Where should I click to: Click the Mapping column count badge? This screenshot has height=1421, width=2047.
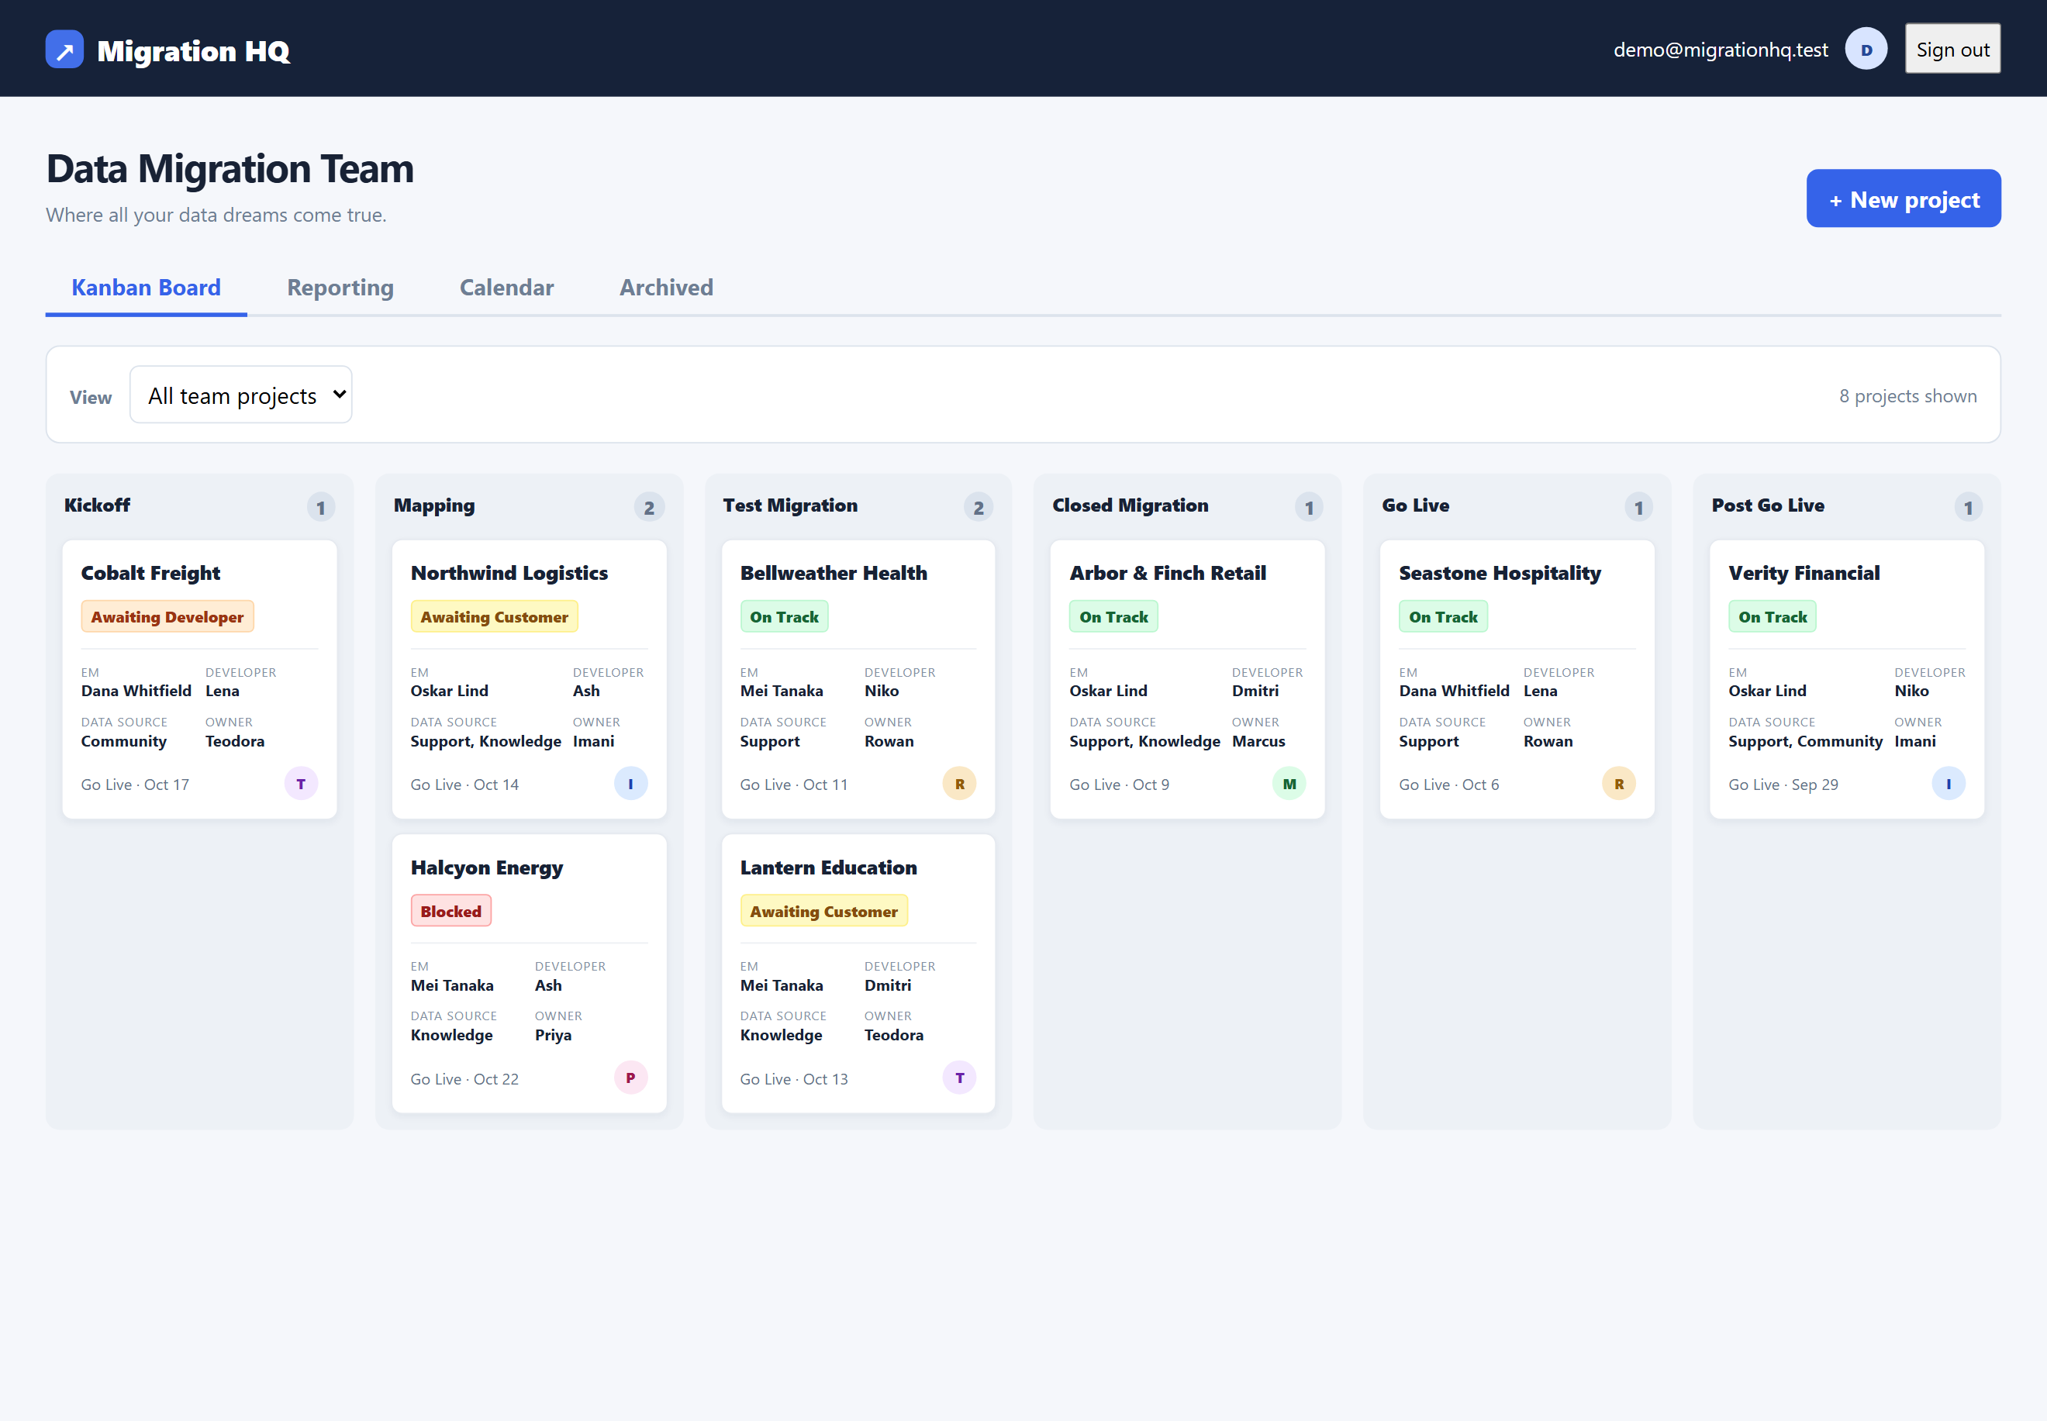tap(649, 508)
